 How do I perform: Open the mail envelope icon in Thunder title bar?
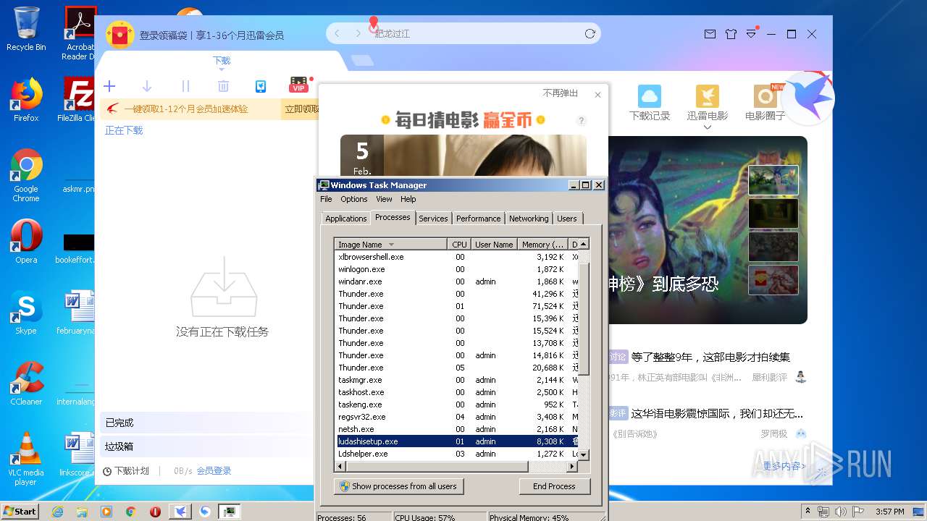pyautogui.click(x=710, y=34)
